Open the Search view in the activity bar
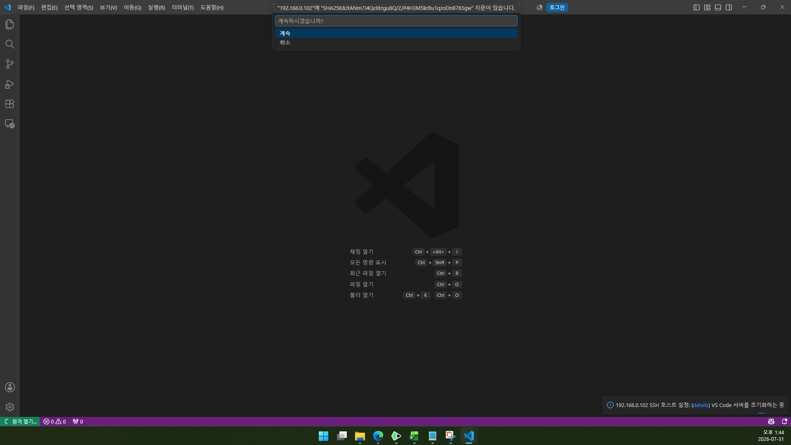Image resolution: width=791 pixels, height=445 pixels. [10, 44]
